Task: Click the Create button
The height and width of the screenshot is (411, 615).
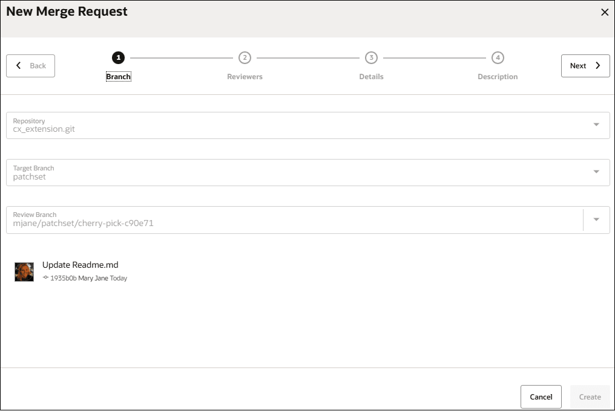Action: 590,397
